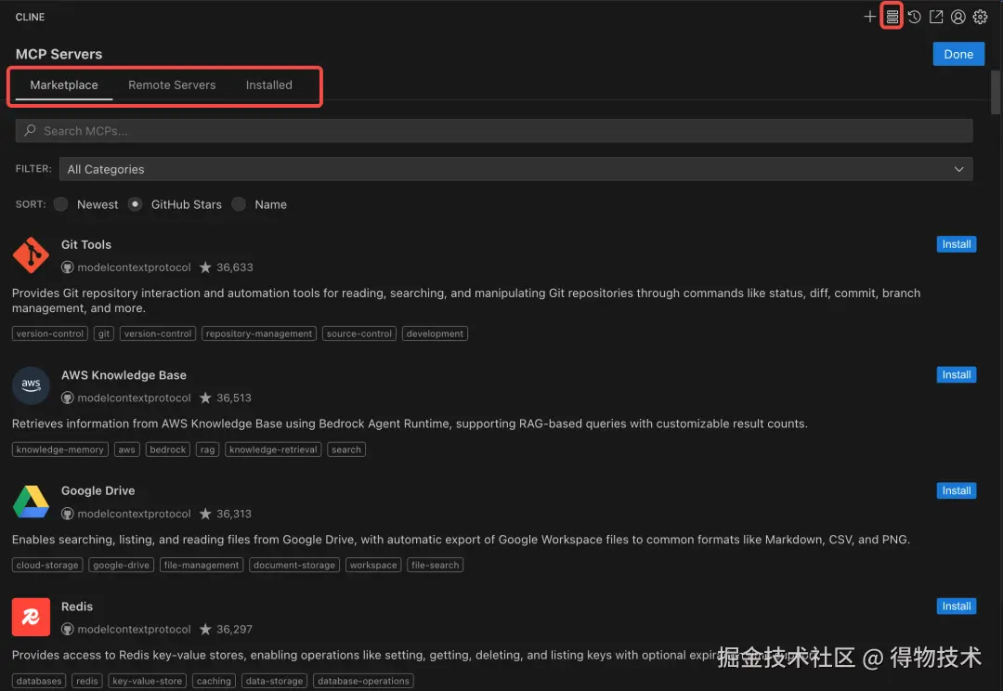Click the 'document-storage' tag
This screenshot has height=691, width=1003.
(x=294, y=565)
